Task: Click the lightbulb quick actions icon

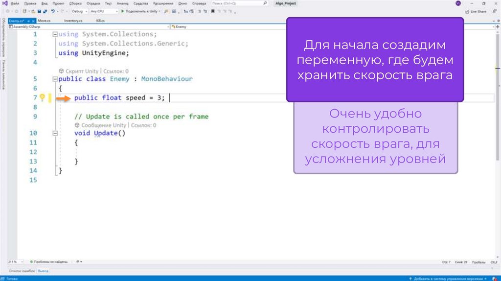Action: pos(42,97)
